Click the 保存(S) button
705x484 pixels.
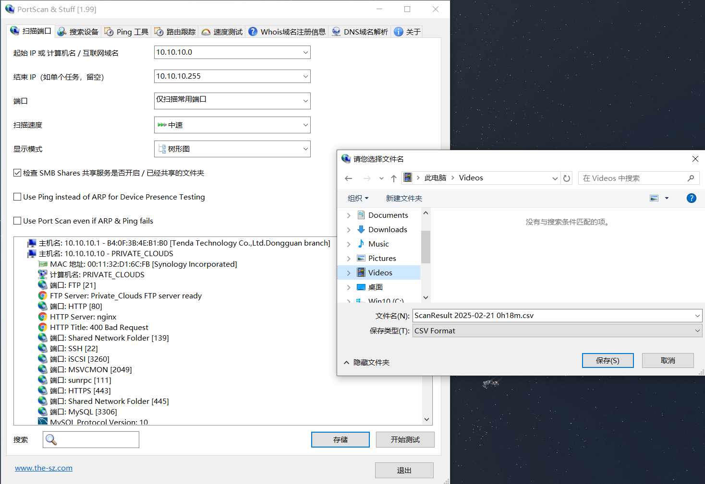tap(608, 360)
